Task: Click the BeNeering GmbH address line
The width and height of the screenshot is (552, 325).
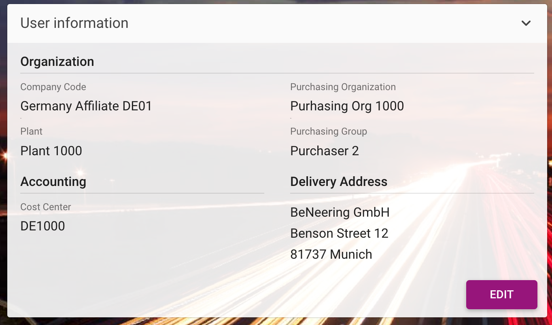Action: point(340,212)
